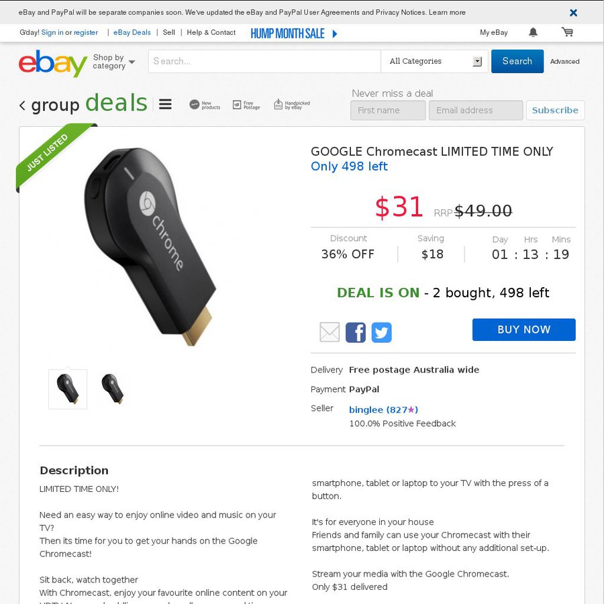Open the notifications bell icon

tap(533, 32)
